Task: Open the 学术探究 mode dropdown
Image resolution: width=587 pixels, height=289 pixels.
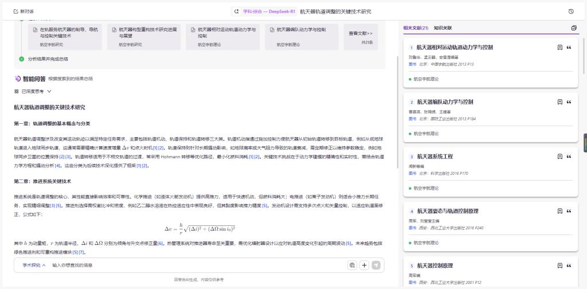Action: pos(34,265)
